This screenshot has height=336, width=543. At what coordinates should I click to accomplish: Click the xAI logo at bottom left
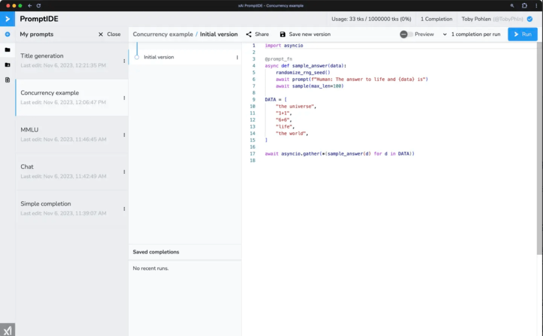click(8, 330)
